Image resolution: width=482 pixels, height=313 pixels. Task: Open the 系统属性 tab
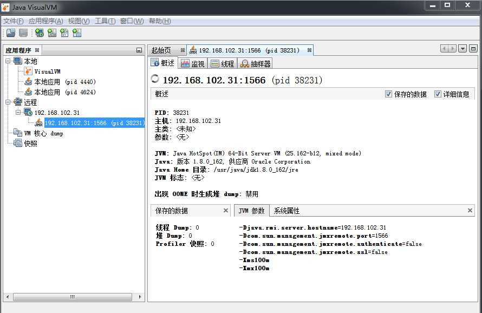[x=286, y=211]
